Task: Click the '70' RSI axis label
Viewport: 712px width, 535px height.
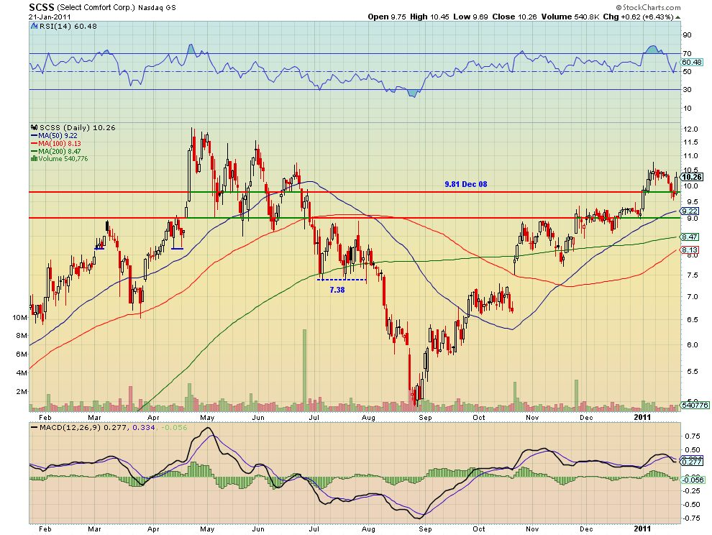Action: tap(687, 54)
